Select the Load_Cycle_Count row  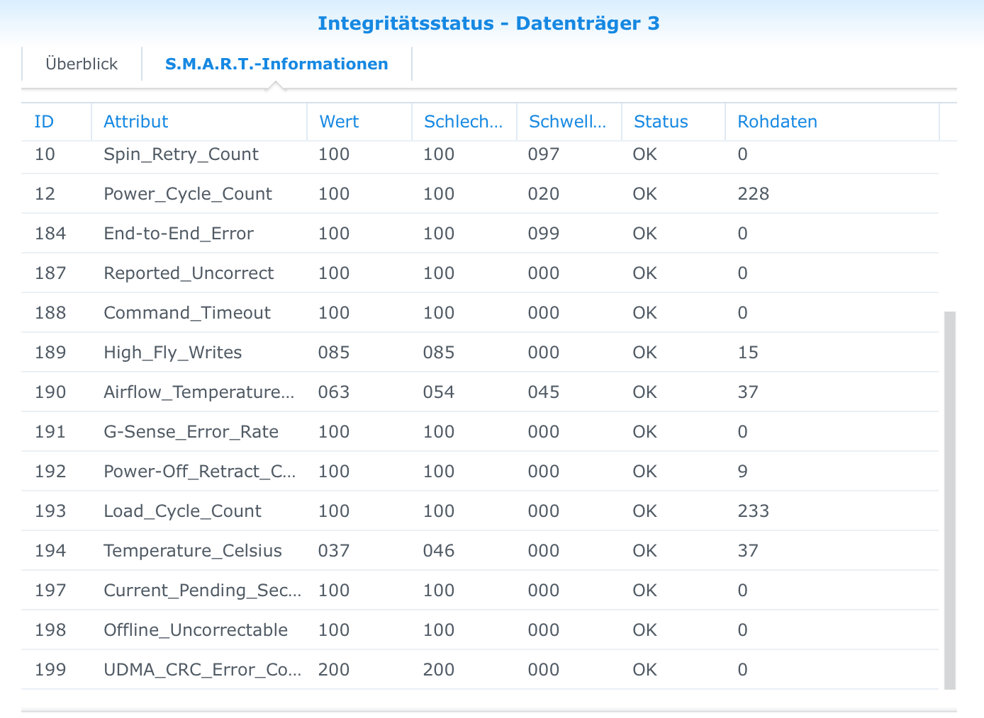tap(480, 511)
